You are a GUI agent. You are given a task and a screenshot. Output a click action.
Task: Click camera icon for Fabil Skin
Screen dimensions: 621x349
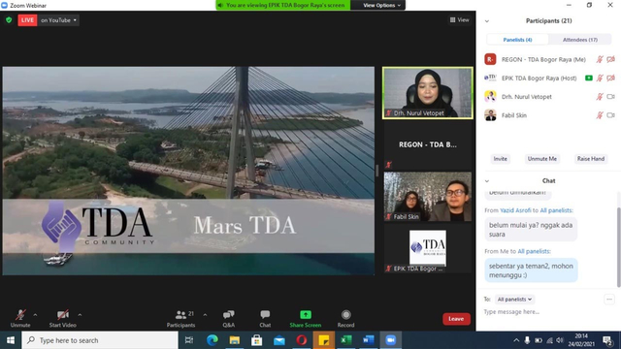610,115
